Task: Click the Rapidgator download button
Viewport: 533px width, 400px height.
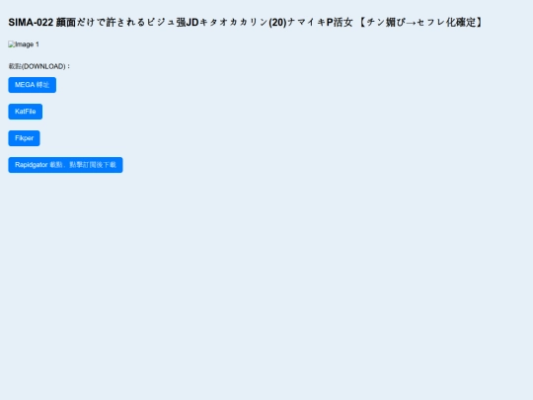Action: [x=65, y=165]
